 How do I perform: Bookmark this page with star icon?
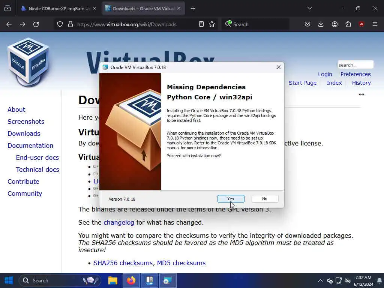coord(212,24)
